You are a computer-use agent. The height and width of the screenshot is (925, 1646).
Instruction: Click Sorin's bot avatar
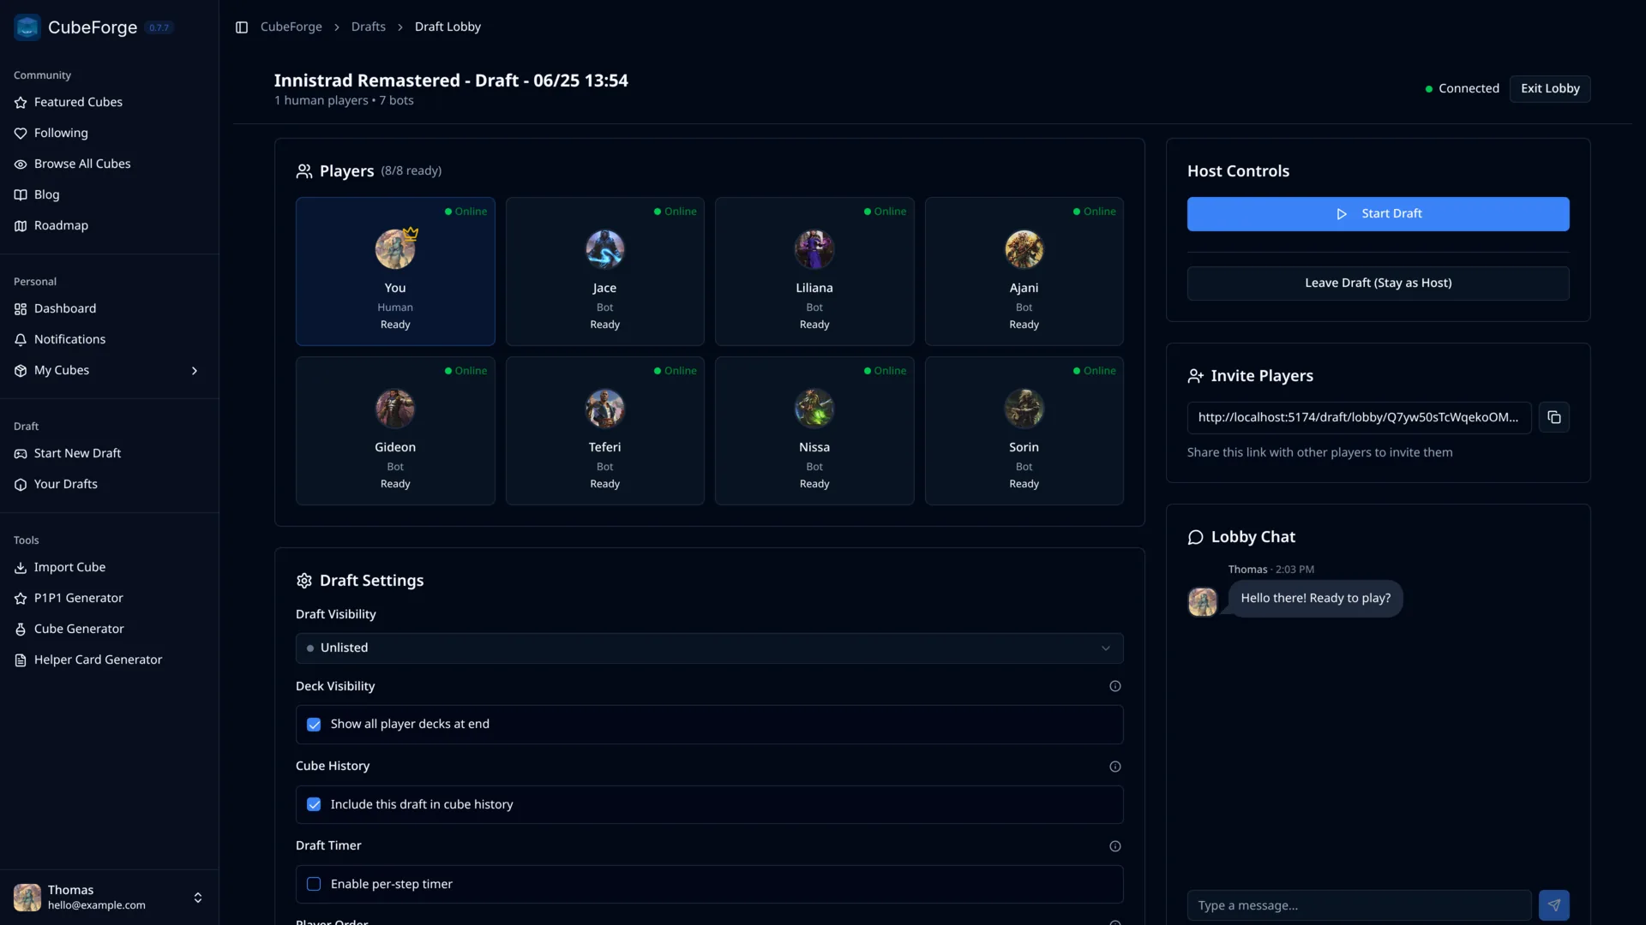point(1024,409)
